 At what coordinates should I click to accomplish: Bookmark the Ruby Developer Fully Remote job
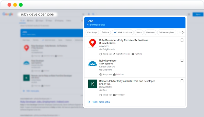coord(182,40)
